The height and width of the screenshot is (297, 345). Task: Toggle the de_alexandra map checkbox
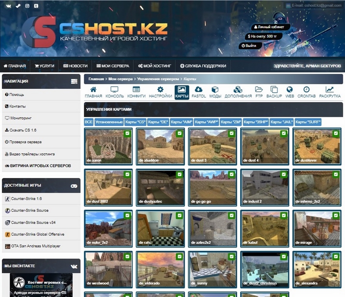(x=336, y=256)
